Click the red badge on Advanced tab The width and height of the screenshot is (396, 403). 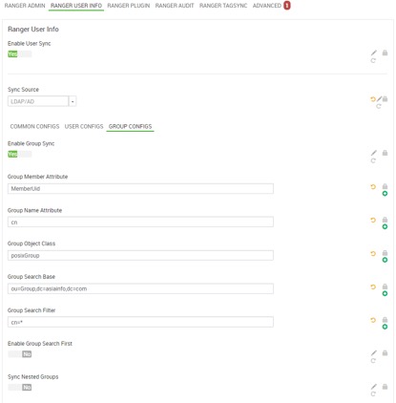(x=287, y=6)
